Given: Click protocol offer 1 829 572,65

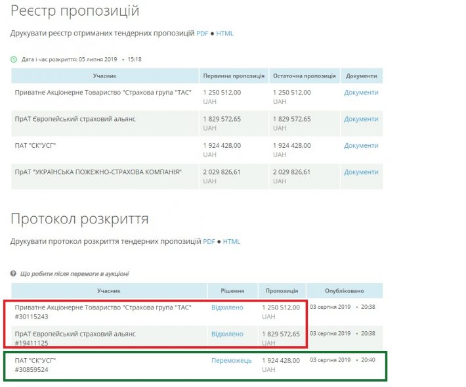Looking at the screenshot, I should coord(281,334).
